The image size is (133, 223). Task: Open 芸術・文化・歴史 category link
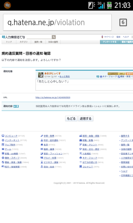91,149
